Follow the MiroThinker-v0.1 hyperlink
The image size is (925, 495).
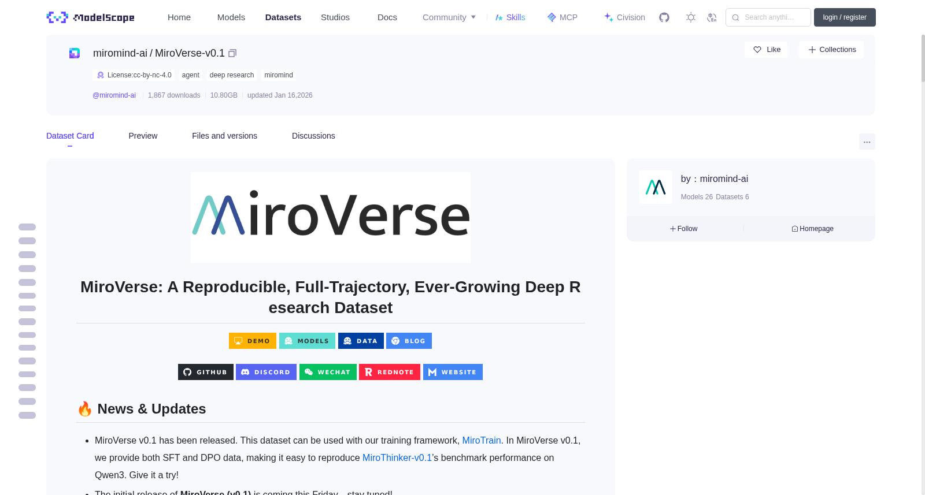click(x=397, y=457)
